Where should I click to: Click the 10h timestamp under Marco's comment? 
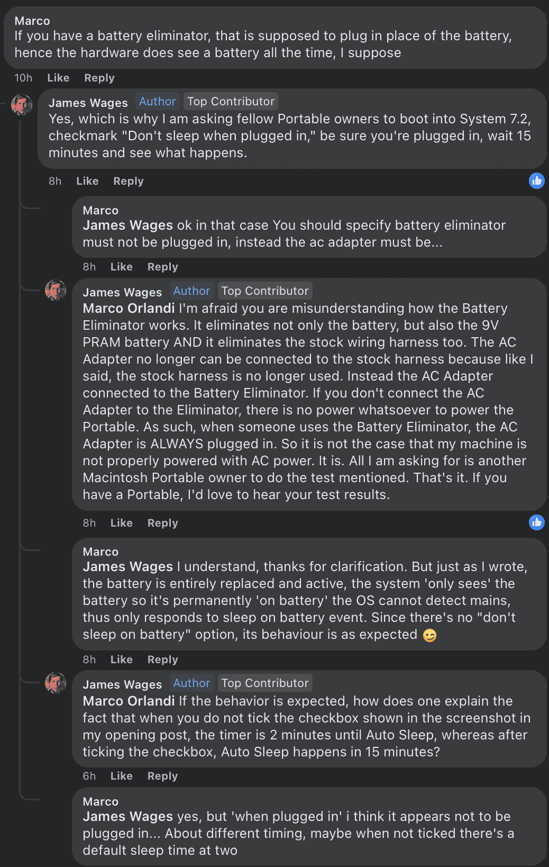coord(23,78)
